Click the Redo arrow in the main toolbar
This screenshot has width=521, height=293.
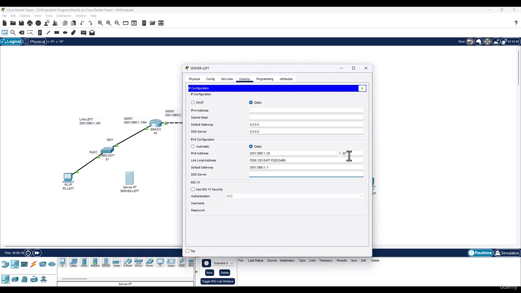(90, 23)
